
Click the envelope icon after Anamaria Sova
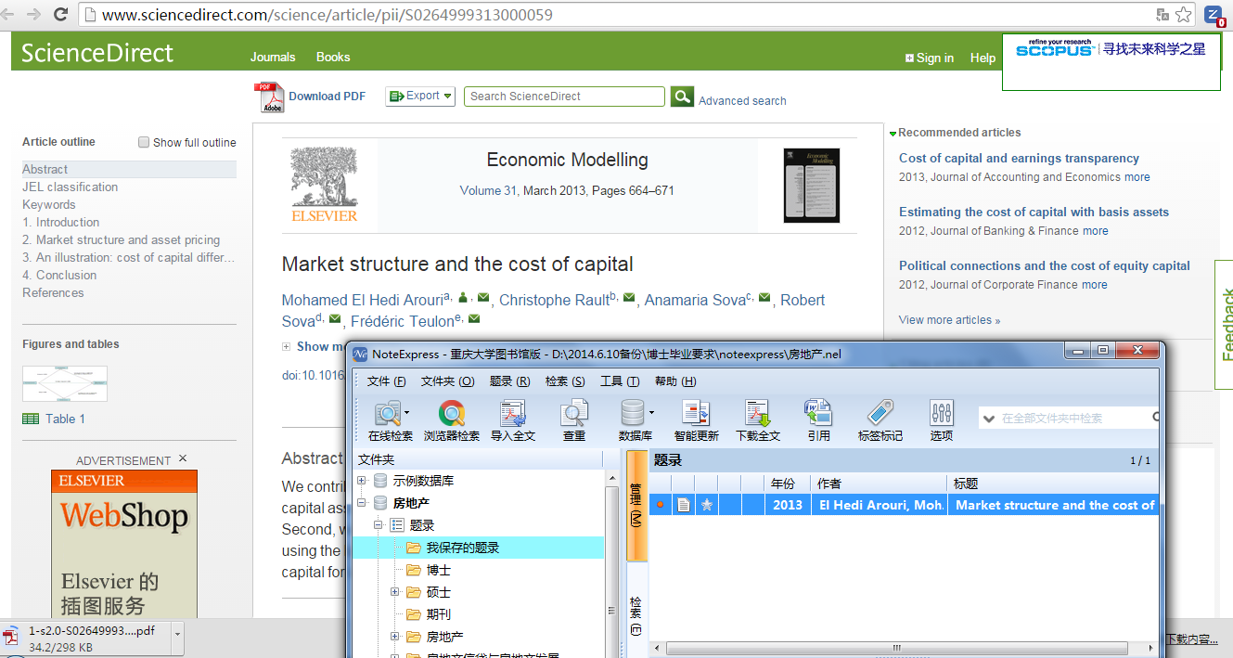(764, 298)
